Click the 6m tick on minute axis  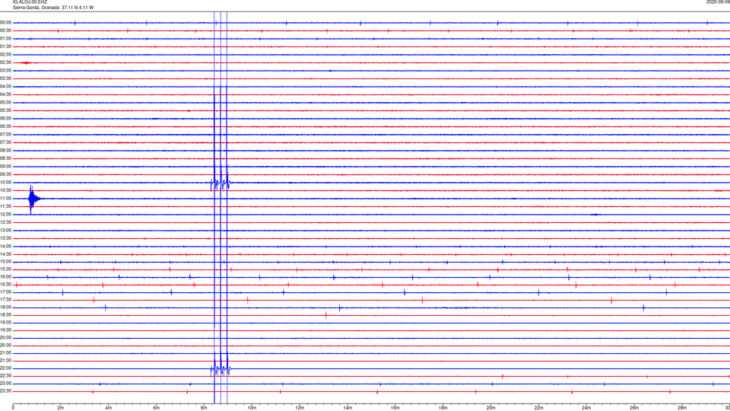point(157,408)
